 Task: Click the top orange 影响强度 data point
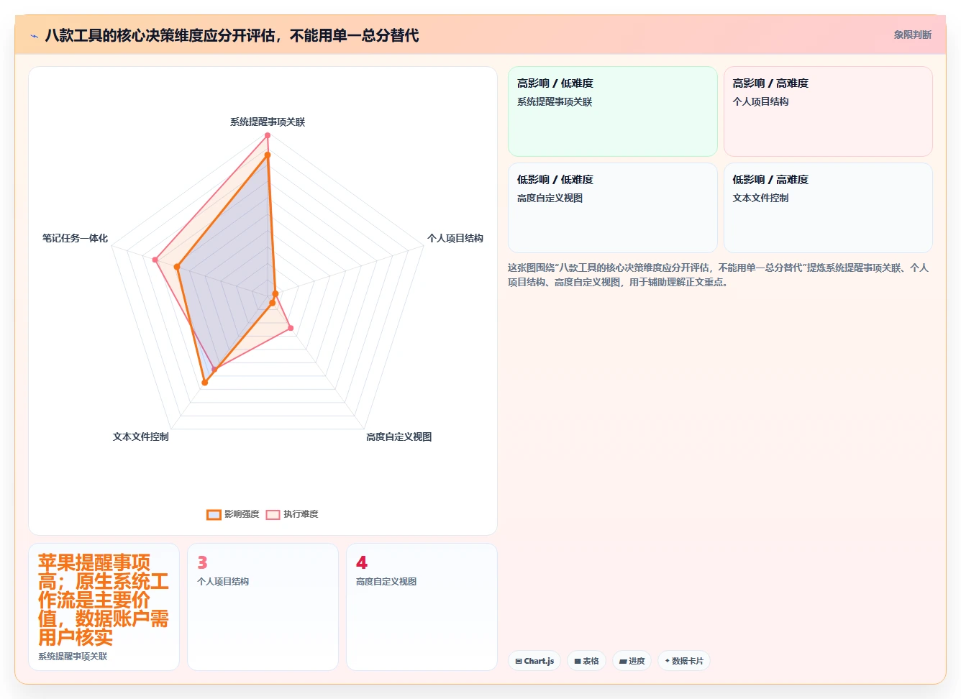click(268, 155)
